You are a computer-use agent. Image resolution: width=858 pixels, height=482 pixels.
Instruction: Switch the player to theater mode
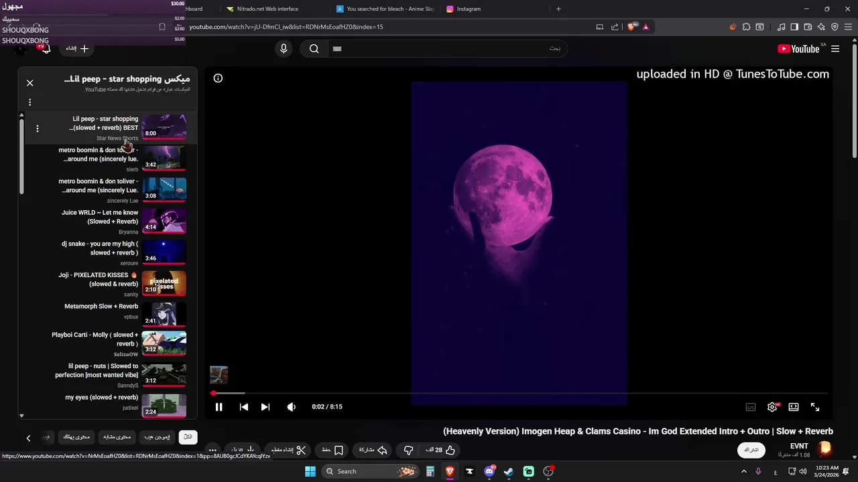tap(794, 407)
